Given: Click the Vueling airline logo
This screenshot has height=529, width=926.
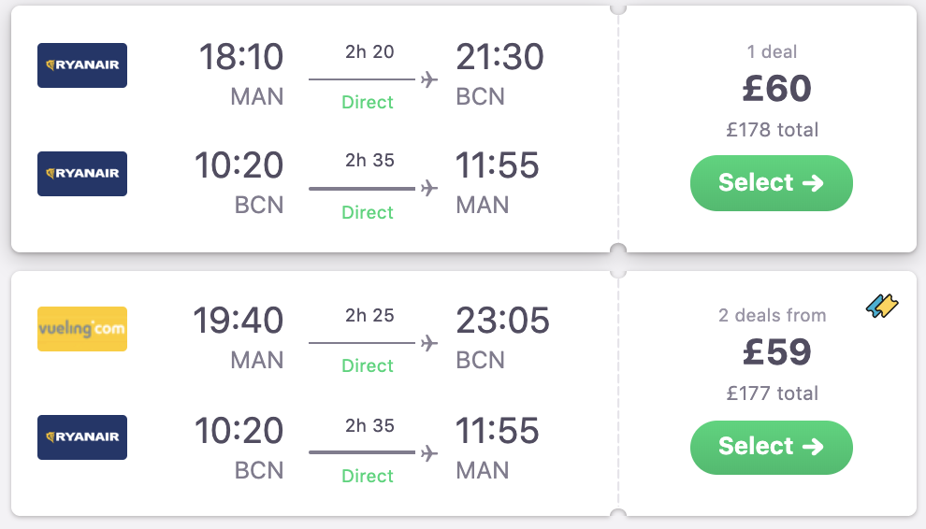Looking at the screenshot, I should (82, 329).
